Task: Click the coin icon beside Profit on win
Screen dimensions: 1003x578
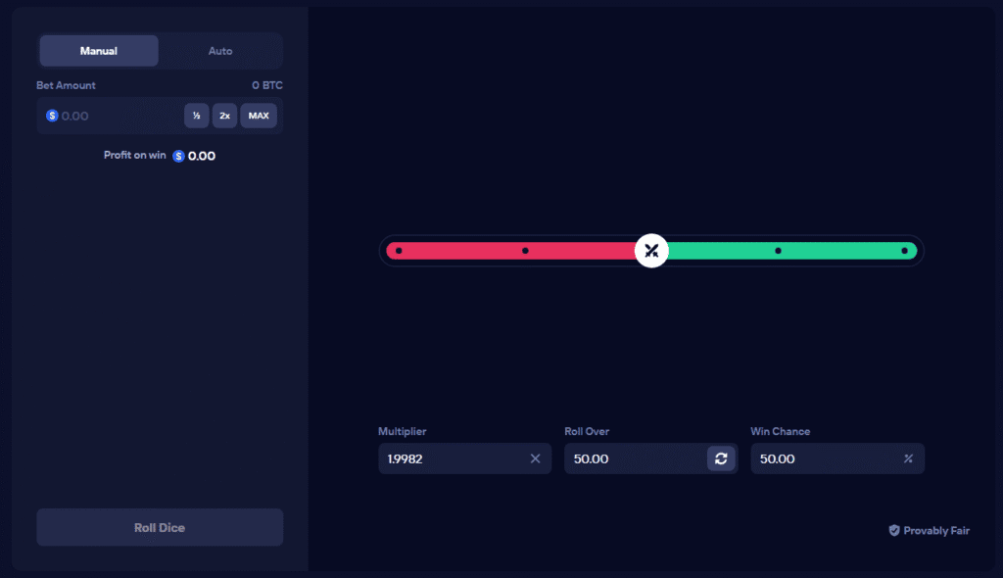Action: pyautogui.click(x=177, y=155)
